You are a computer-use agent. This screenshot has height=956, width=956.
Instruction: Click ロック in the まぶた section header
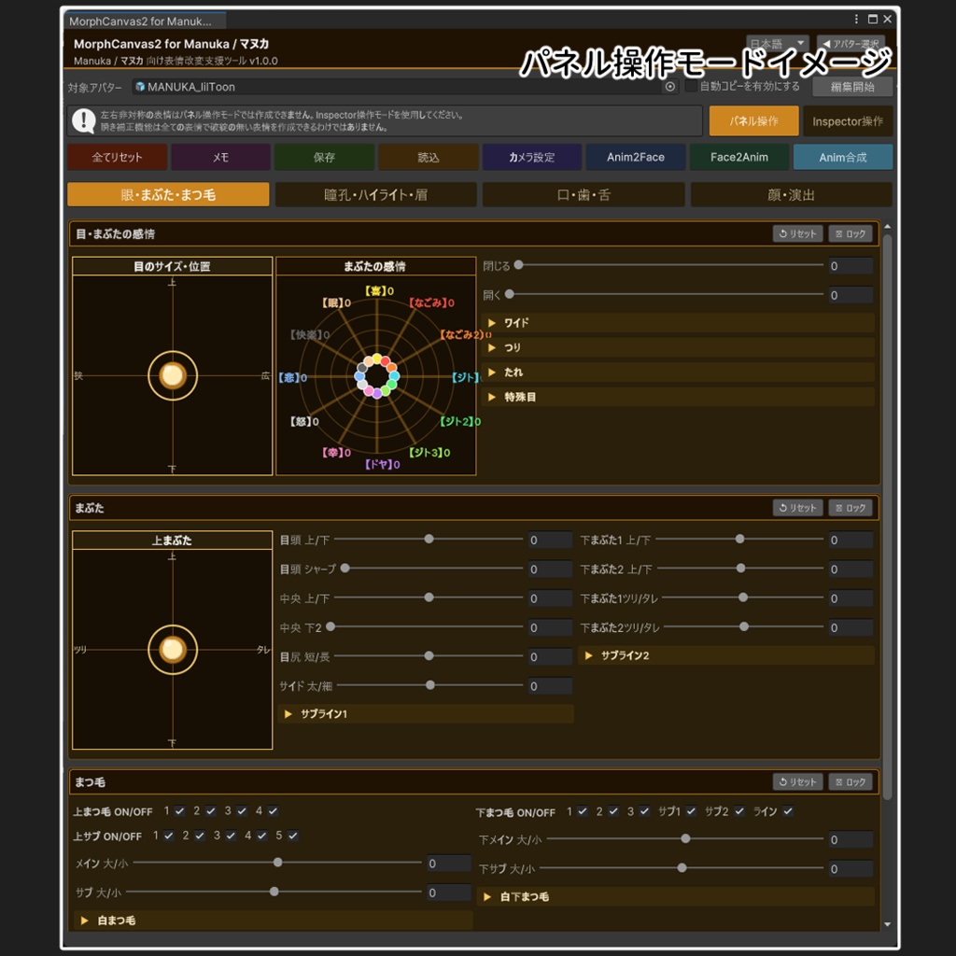pos(850,508)
